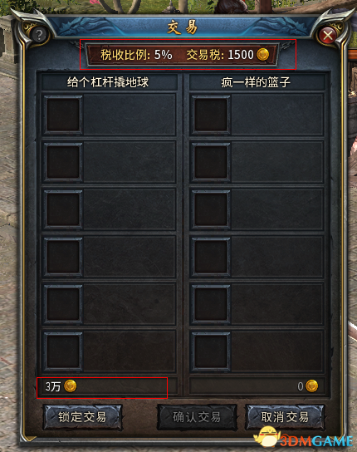Select fourth item slot under 疯一样的篮子
The image size is (357, 452).
click(x=211, y=257)
